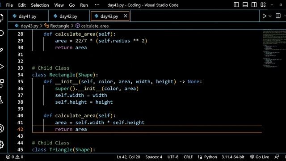Toggle secondary side bar layout icon
This screenshot has height=161, width=286.
point(254,5)
